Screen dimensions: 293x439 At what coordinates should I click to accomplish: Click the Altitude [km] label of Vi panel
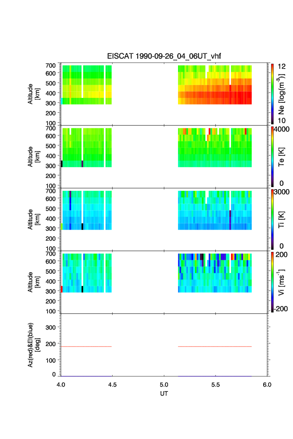[34, 282]
